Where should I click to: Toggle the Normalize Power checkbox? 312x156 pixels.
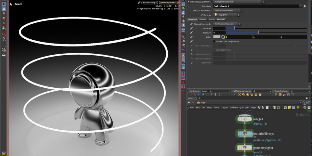pyautogui.click(x=214, y=50)
